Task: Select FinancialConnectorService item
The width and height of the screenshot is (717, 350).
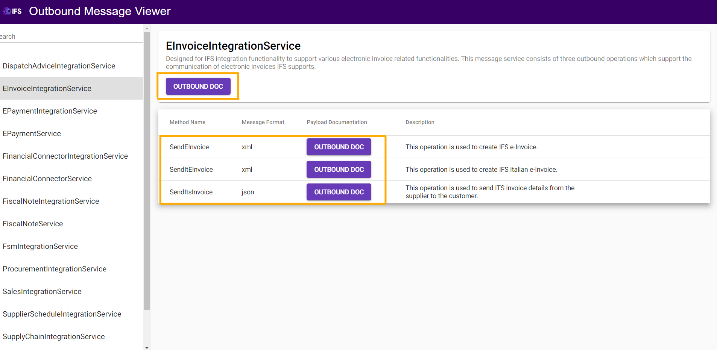Action: pyautogui.click(x=47, y=179)
